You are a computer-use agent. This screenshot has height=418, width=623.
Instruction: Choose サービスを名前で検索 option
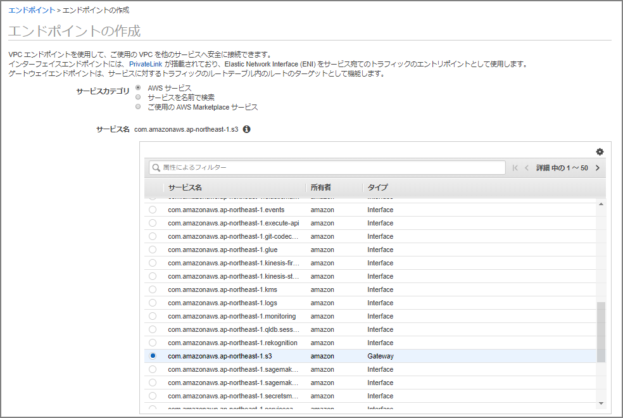pyautogui.click(x=137, y=98)
